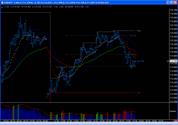This screenshot has height=125, width=178.
Task: Click the highlighted 114.758 price axis marker
Action: pyautogui.click(x=173, y=61)
